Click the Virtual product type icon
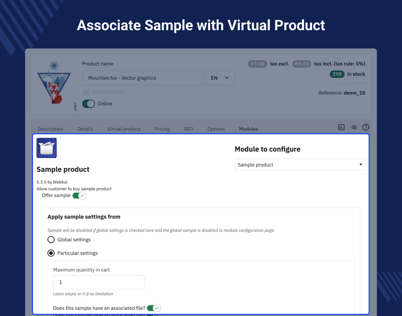The image size is (402, 316). (x=87, y=92)
